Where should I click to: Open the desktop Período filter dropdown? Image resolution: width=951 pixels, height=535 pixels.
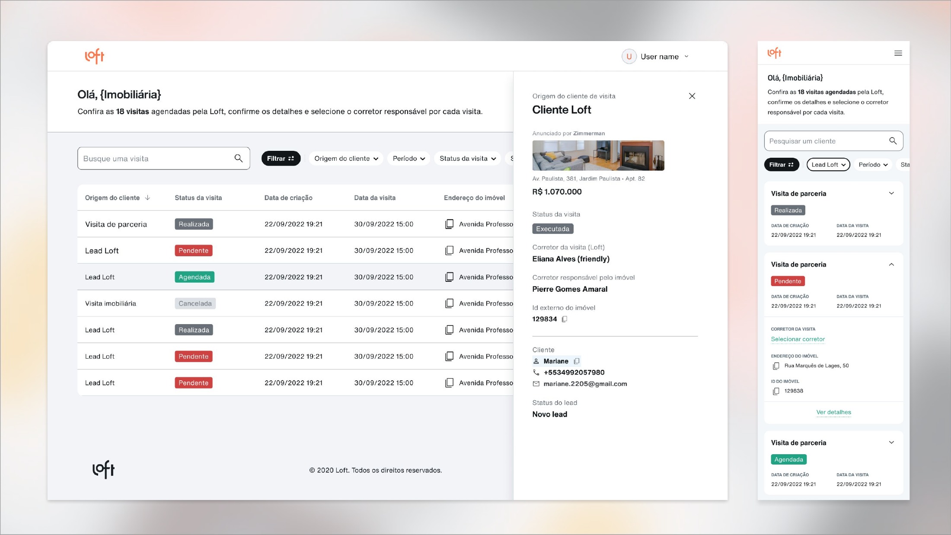(409, 159)
